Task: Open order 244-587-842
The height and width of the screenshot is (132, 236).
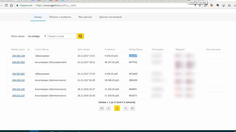Action: [18, 74]
